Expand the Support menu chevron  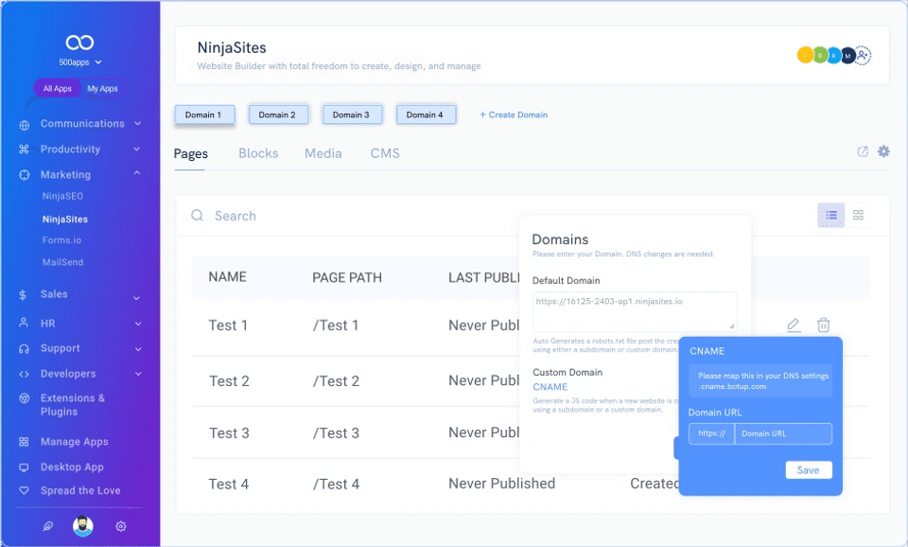(138, 349)
